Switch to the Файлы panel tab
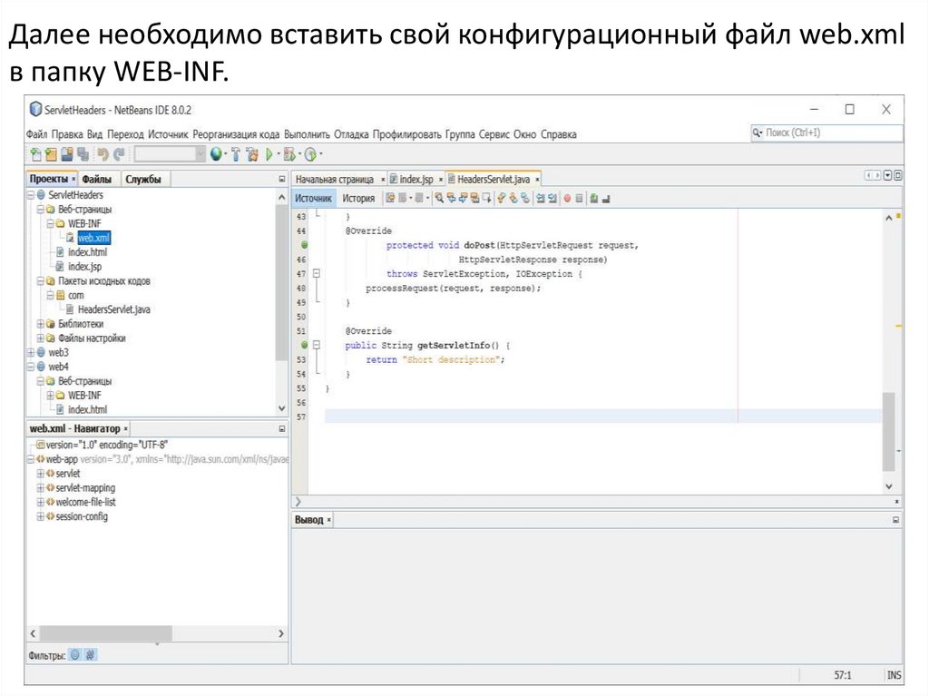The width and height of the screenshot is (929, 696). click(x=97, y=180)
